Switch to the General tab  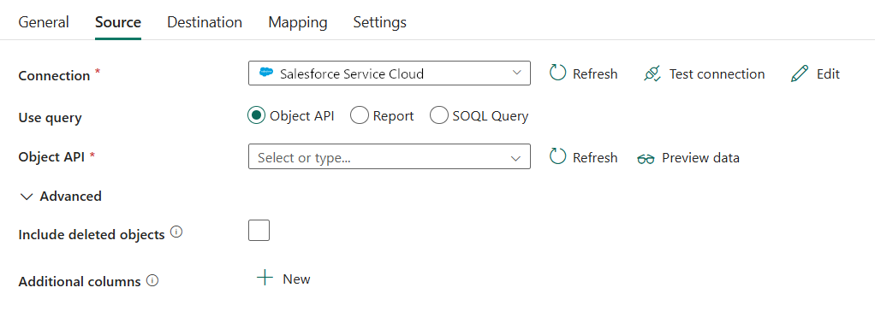pos(44,22)
